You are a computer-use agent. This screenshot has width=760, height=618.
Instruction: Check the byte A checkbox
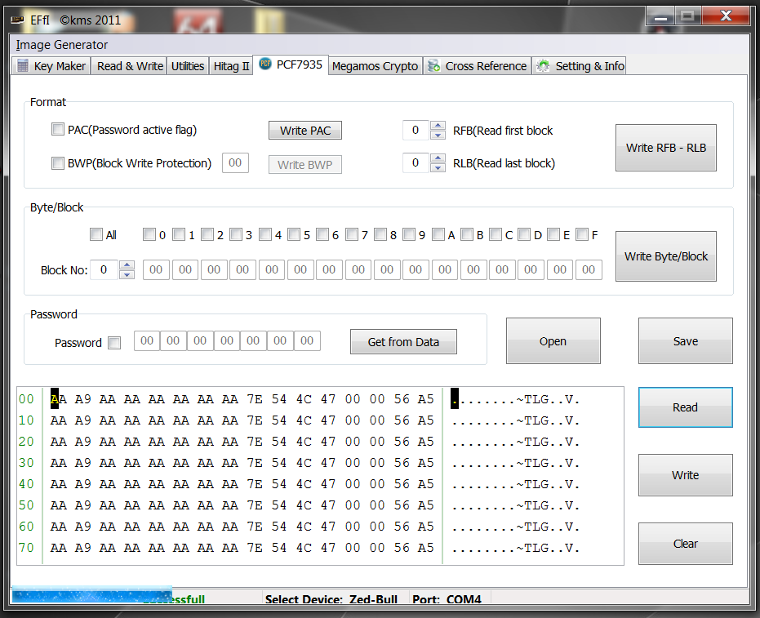pos(438,234)
